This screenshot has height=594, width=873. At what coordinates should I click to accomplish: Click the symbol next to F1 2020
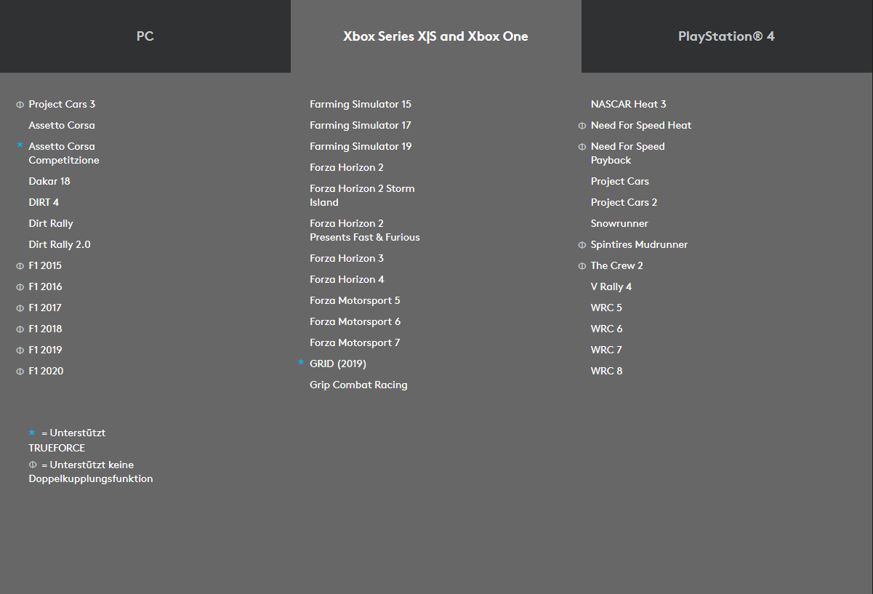tap(20, 372)
